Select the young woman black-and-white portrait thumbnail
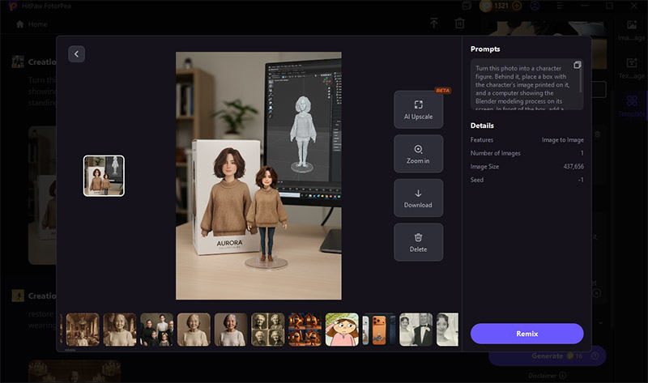The width and height of the screenshot is (648, 383). (x=448, y=330)
